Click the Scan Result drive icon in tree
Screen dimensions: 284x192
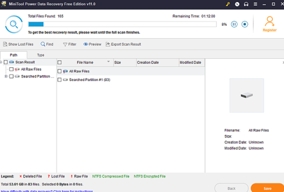[x=12, y=62]
